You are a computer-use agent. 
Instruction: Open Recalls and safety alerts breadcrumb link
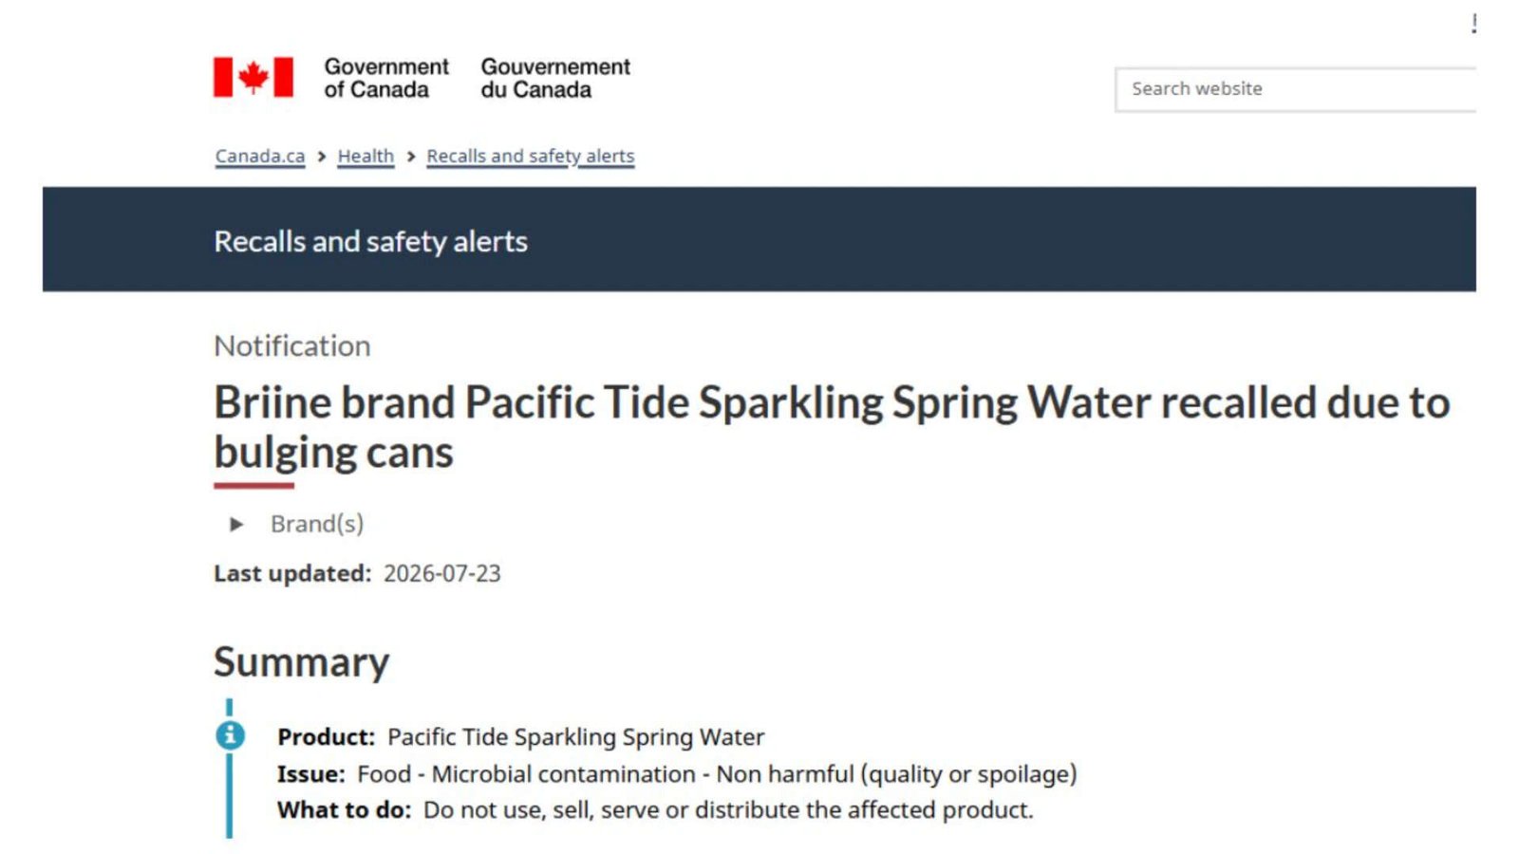[531, 157]
